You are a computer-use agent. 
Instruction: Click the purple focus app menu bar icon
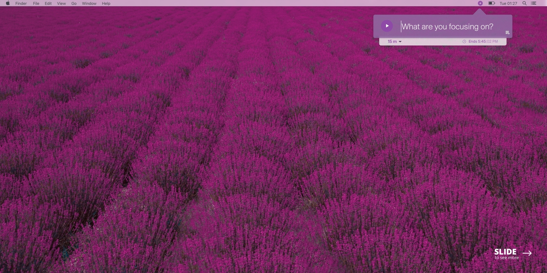[480, 3]
